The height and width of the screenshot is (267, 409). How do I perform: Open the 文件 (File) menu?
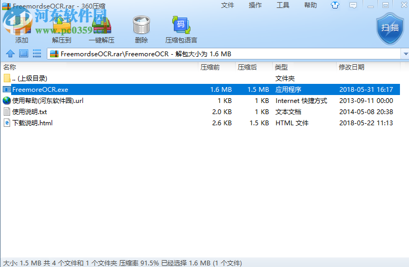click(x=228, y=5)
